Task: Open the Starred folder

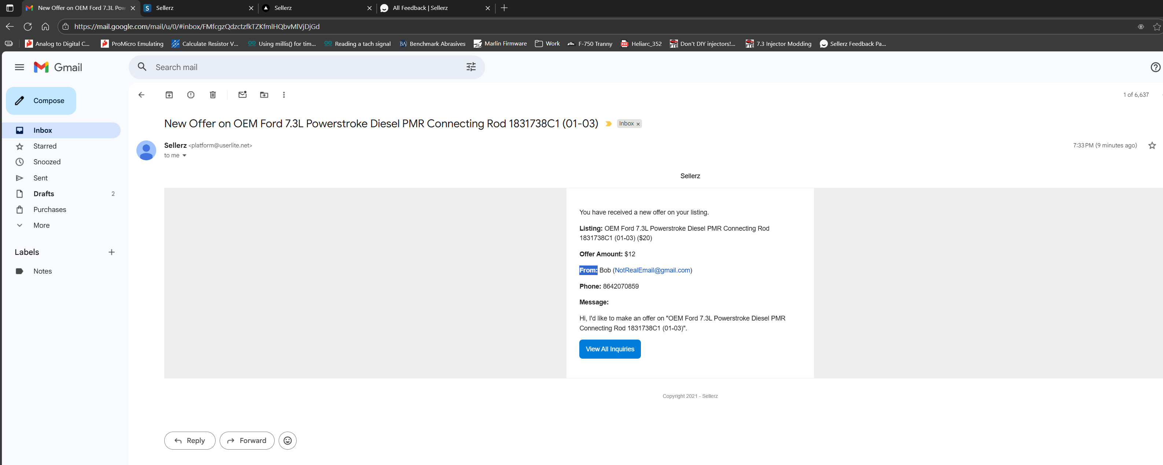Action: pyautogui.click(x=61, y=146)
